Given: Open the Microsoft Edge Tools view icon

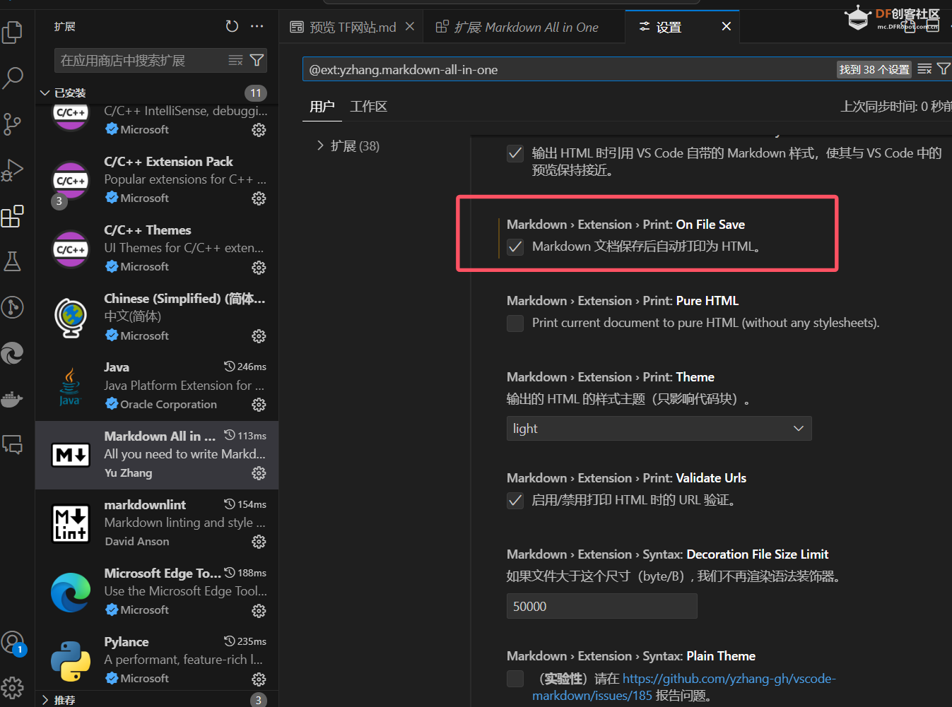Looking at the screenshot, I should (13, 353).
